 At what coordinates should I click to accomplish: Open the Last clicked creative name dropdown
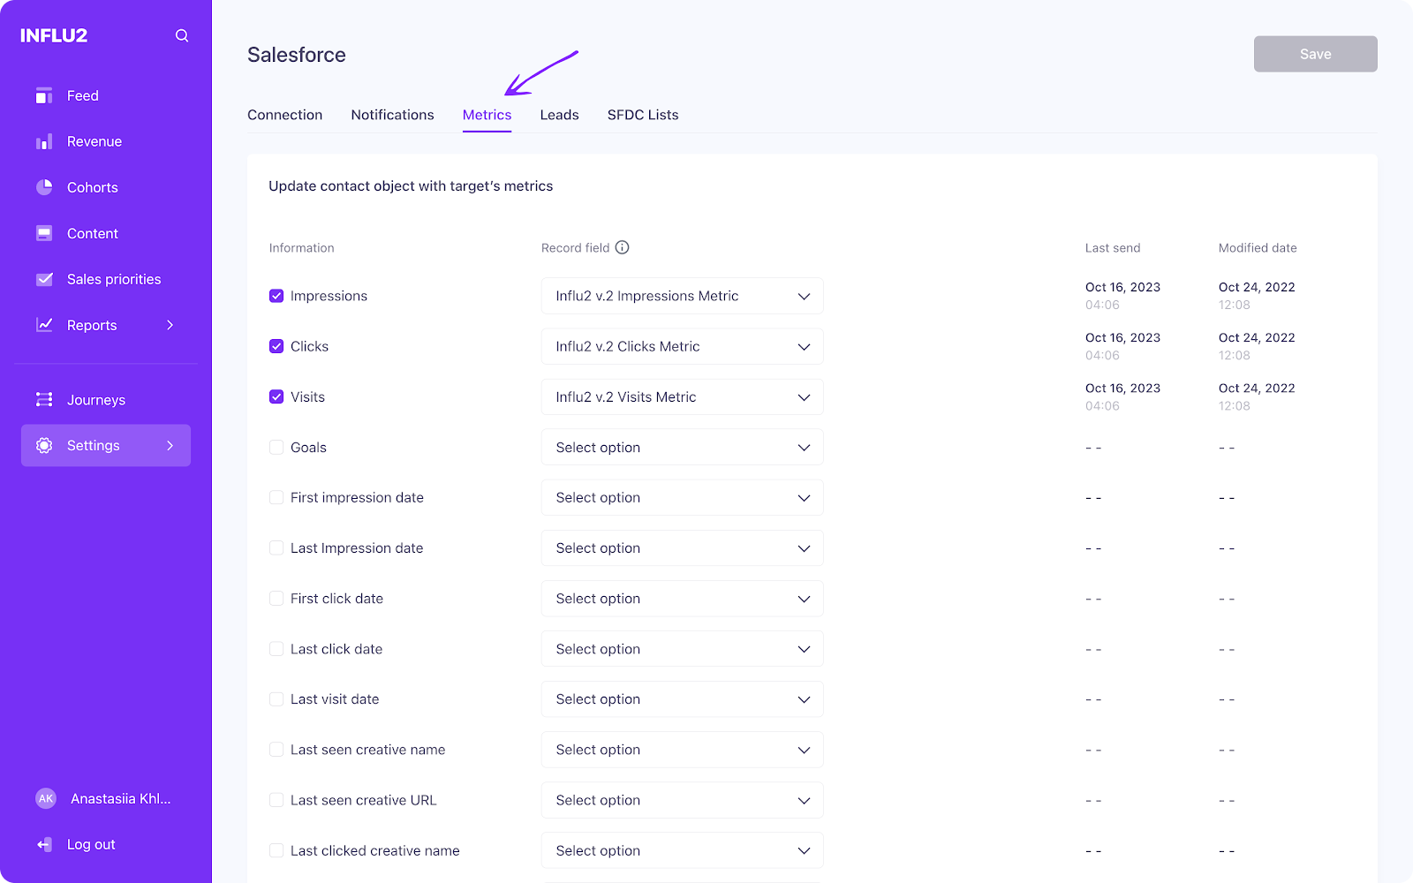tap(682, 850)
